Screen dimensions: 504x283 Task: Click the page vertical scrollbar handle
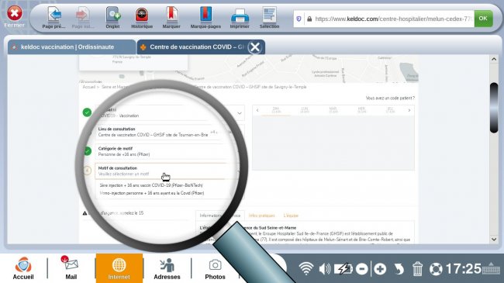click(494, 108)
